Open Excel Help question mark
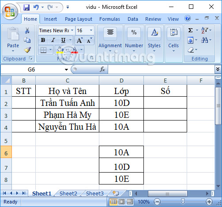222x207 pixels. point(188,19)
